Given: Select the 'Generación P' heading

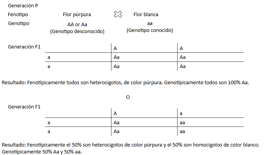Looking at the screenshot, I should (x=23, y=6).
